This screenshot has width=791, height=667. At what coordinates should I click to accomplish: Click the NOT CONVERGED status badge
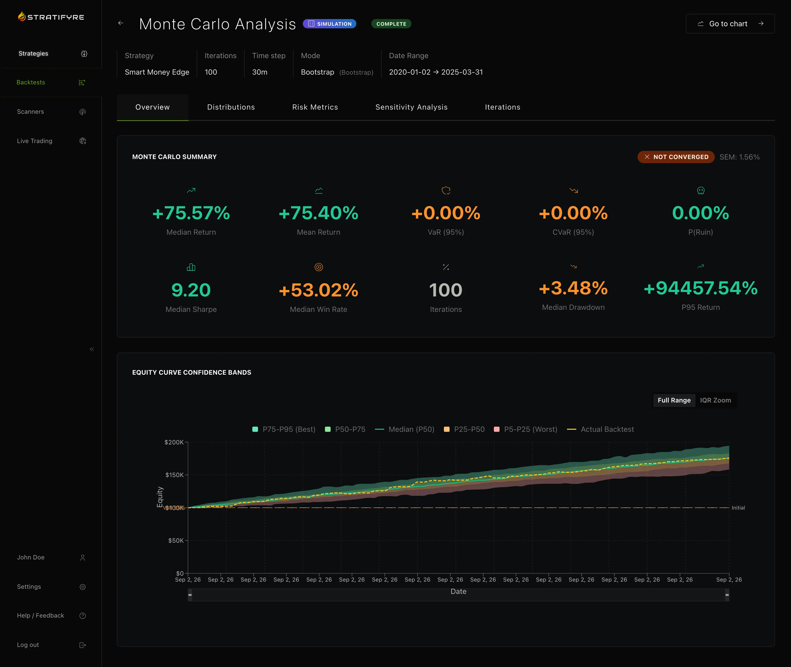click(x=676, y=157)
